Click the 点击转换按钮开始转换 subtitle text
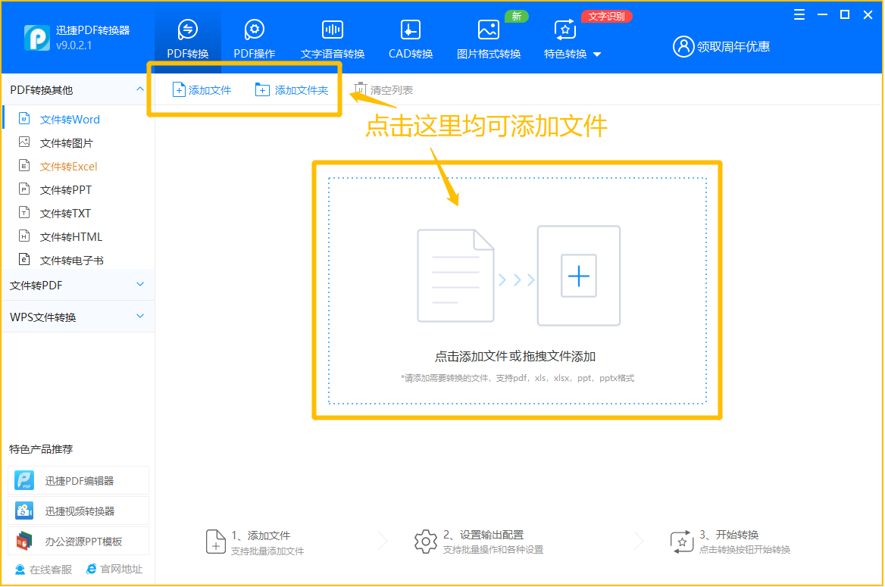The height and width of the screenshot is (587, 885). click(x=745, y=550)
